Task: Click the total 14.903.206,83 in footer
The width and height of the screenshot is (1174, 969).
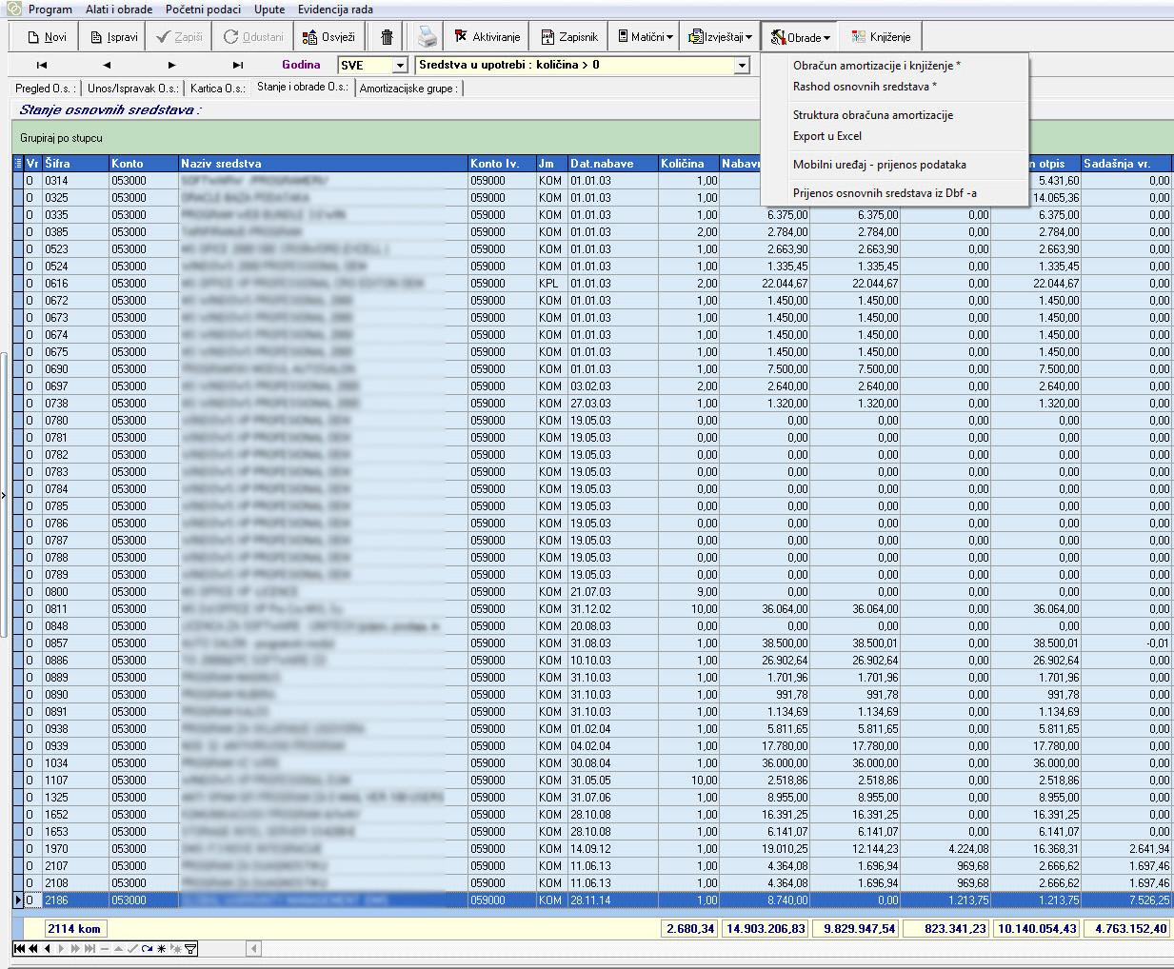Action: pos(766,929)
